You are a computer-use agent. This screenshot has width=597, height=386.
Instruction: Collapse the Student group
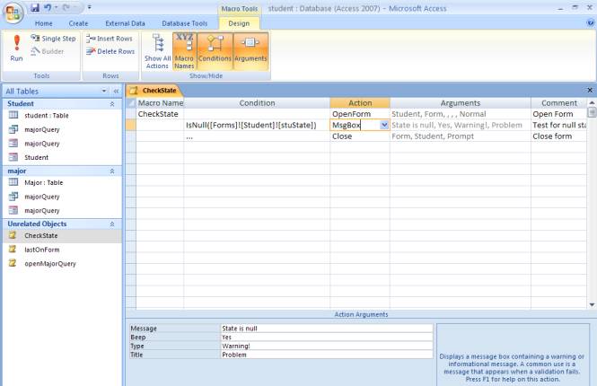coord(112,104)
